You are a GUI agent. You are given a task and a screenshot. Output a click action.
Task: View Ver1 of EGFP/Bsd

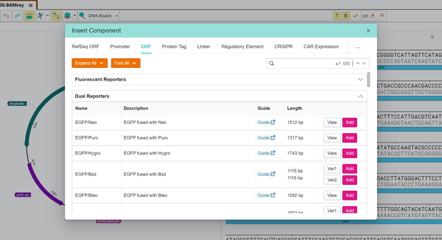click(332, 168)
